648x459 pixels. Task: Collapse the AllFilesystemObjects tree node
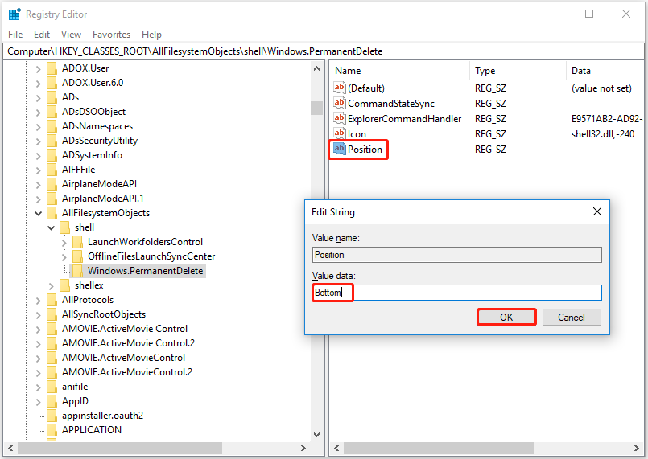[x=39, y=213]
